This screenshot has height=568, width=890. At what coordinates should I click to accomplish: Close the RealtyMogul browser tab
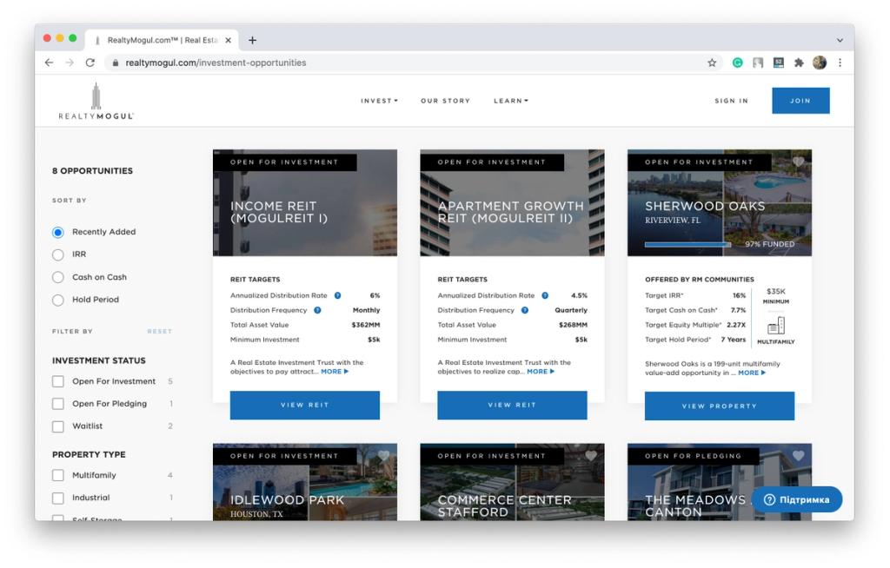229,40
